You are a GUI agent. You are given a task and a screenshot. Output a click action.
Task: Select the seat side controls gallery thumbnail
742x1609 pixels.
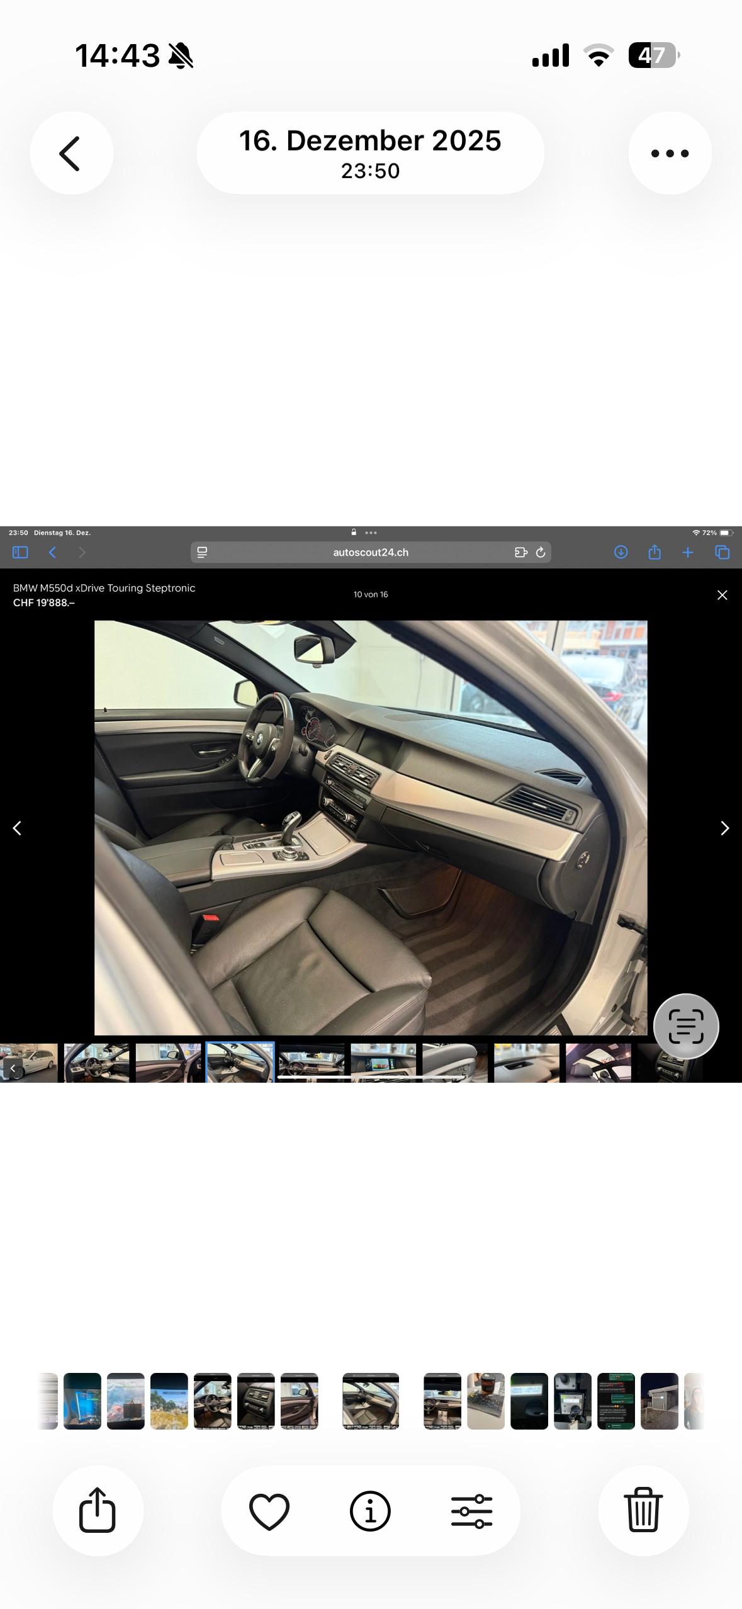455,1063
